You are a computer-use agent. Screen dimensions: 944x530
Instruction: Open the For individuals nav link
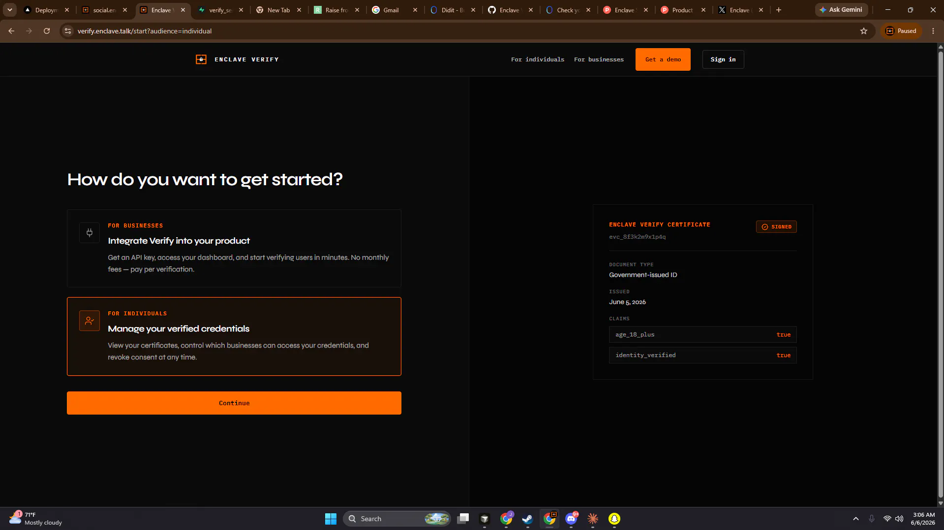coord(538,59)
